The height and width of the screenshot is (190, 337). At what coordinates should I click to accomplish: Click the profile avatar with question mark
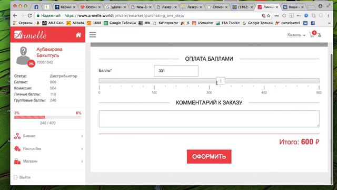(23, 56)
